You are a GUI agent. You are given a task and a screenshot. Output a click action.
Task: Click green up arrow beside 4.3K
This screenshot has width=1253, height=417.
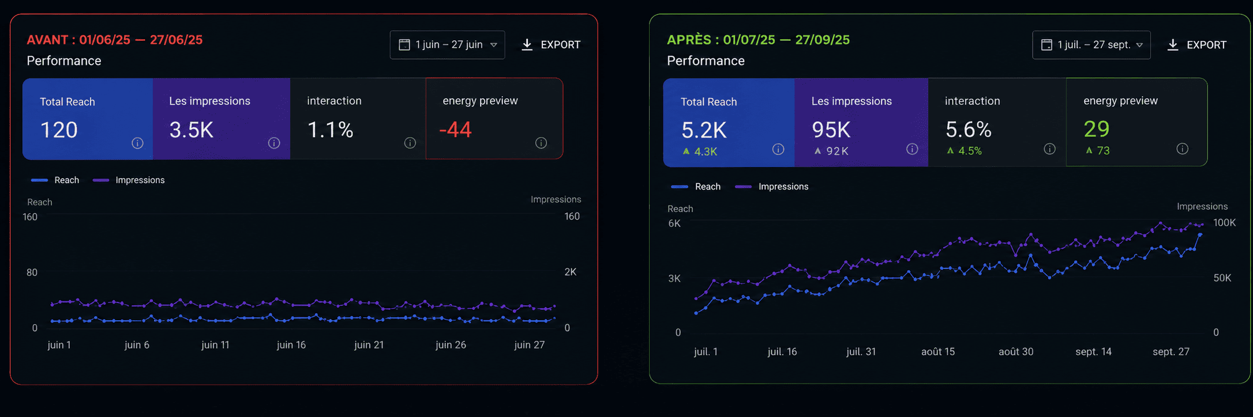click(686, 151)
